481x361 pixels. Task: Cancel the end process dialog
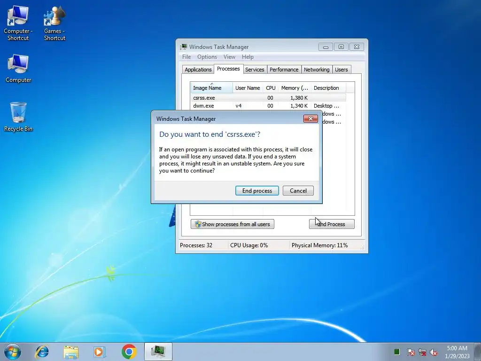298,191
